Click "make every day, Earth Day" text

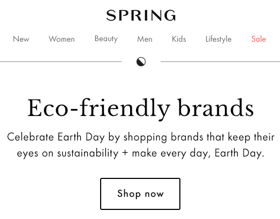click(x=198, y=153)
